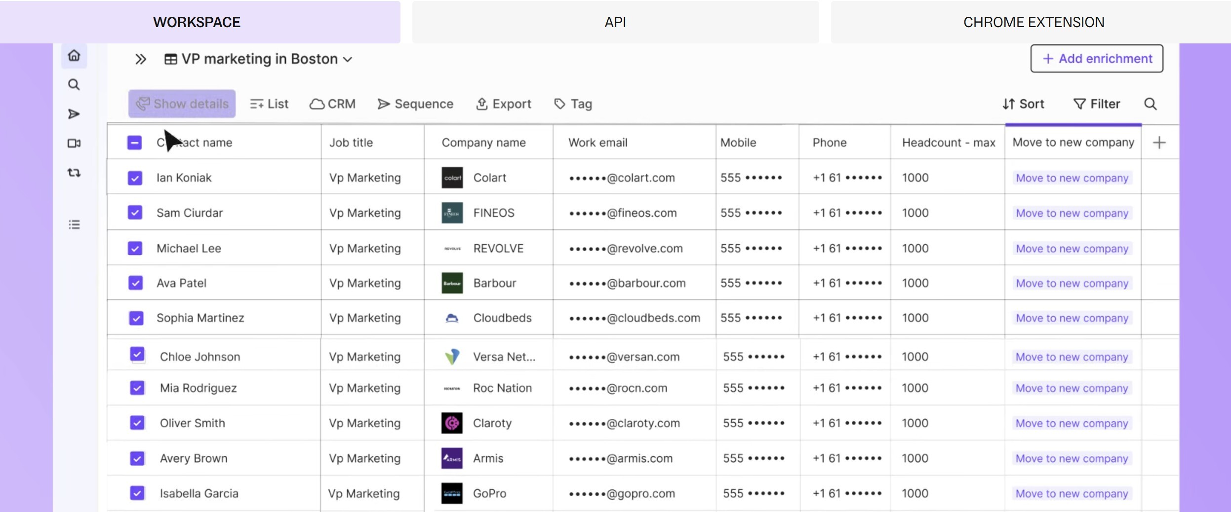The image size is (1231, 512).
Task: Open sidebar search icon
Action: tap(74, 84)
